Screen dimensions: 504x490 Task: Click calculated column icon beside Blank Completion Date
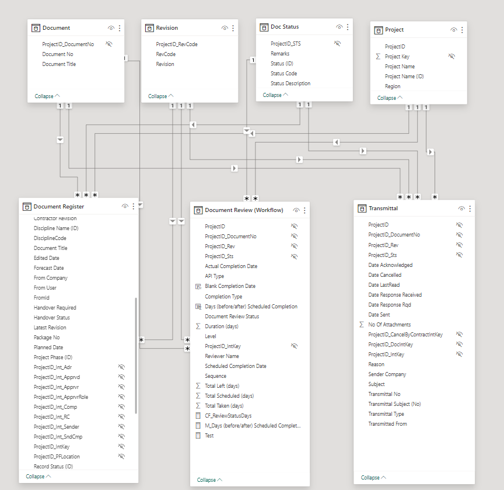tap(198, 286)
